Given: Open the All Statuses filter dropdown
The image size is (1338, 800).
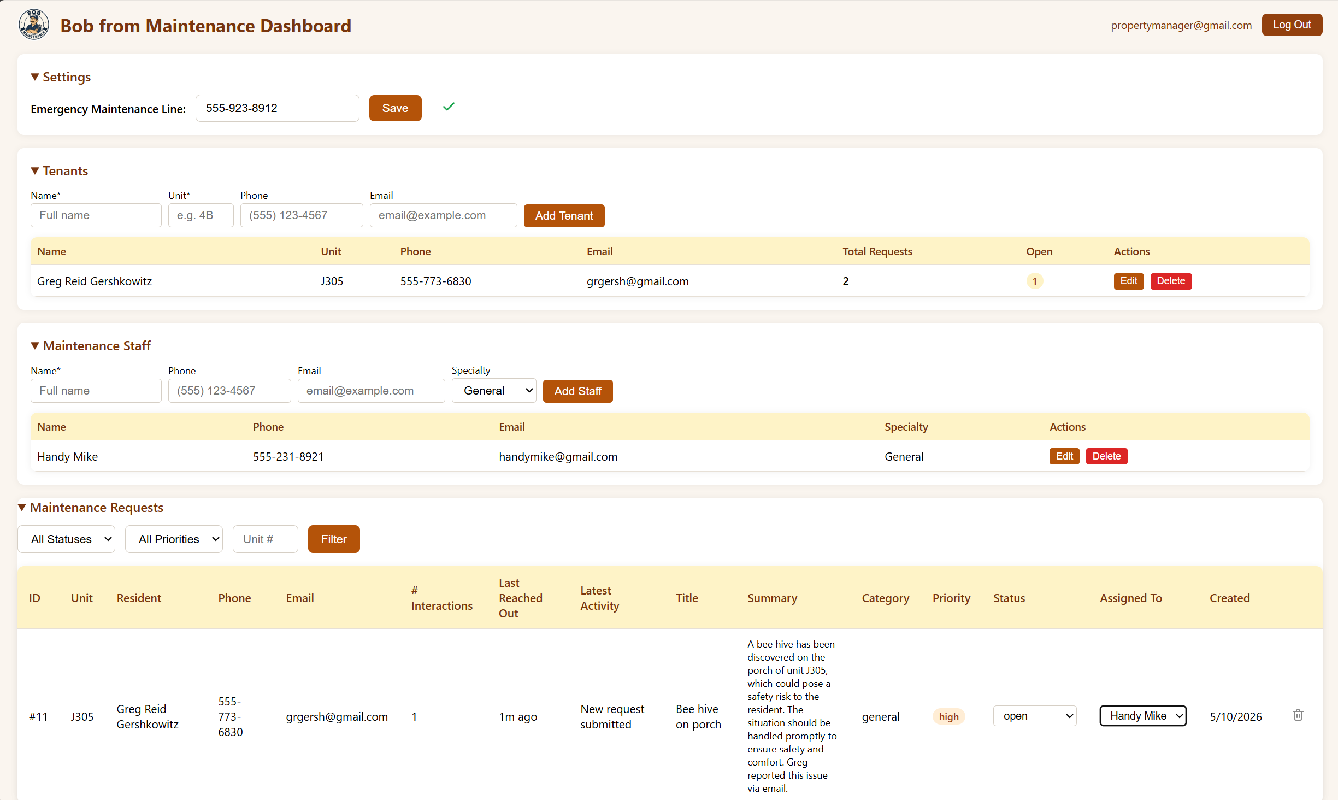Looking at the screenshot, I should click(67, 539).
